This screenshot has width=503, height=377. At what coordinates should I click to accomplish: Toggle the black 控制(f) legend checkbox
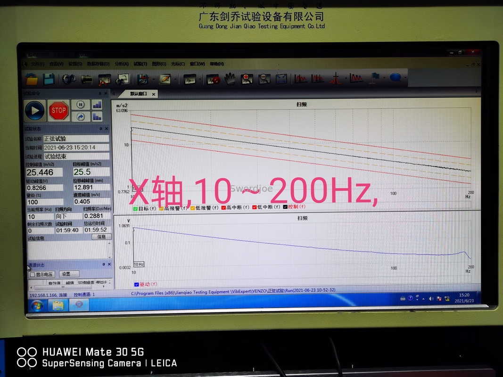pos(285,207)
